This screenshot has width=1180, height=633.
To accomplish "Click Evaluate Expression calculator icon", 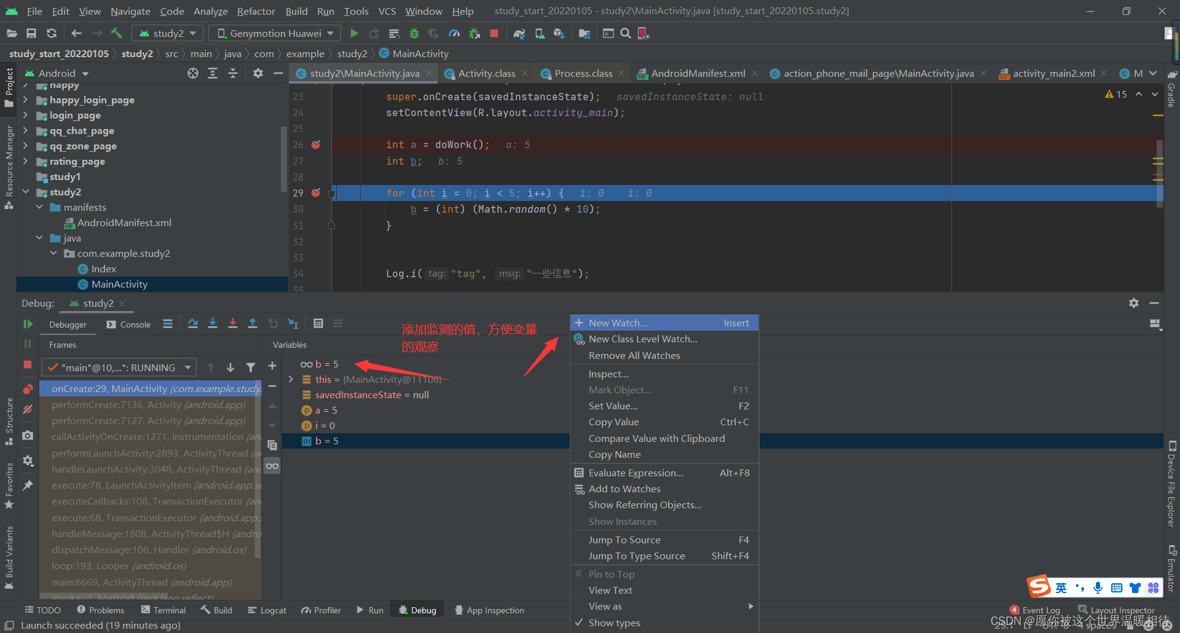I will 318,323.
